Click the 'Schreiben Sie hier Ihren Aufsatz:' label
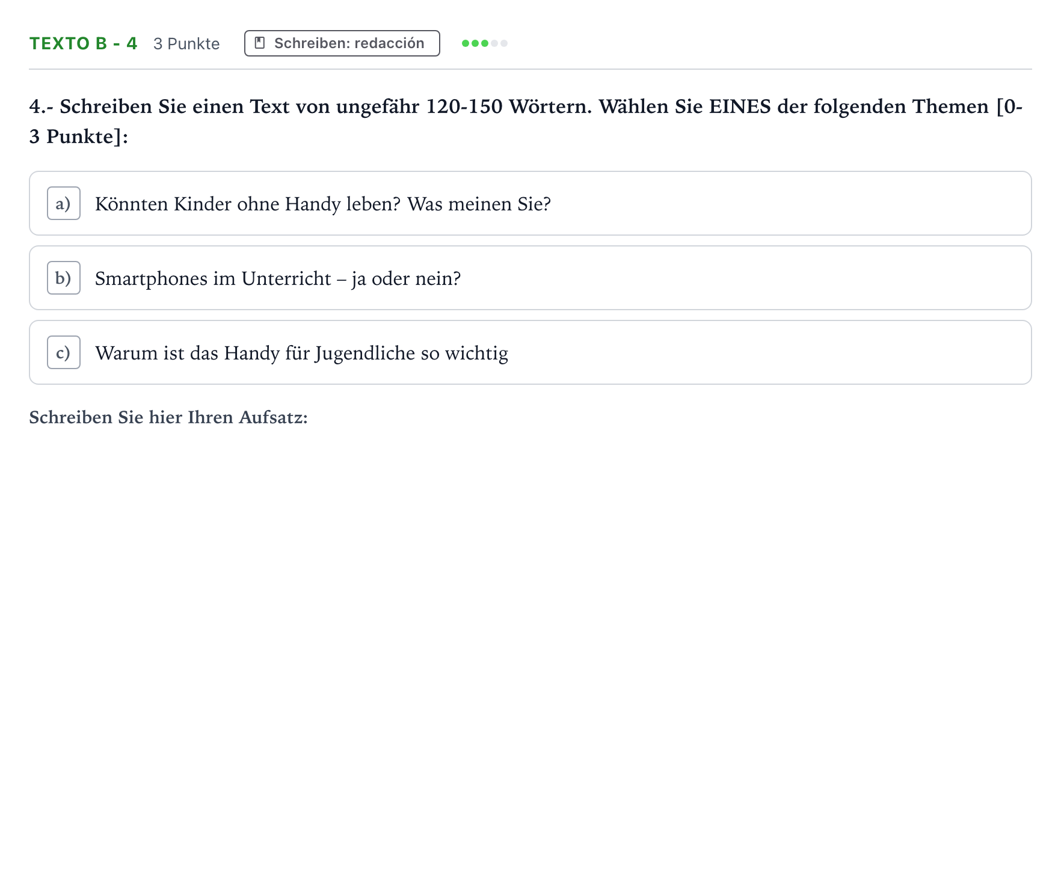 coord(168,417)
